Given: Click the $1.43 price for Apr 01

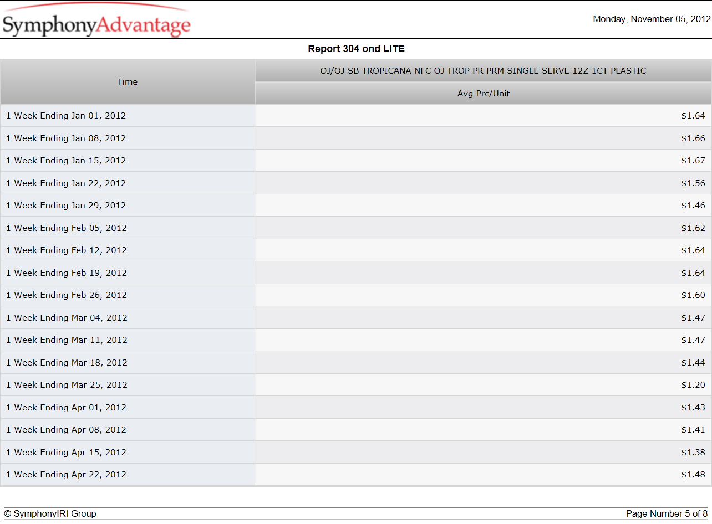Looking at the screenshot, I should pyautogui.click(x=693, y=408).
